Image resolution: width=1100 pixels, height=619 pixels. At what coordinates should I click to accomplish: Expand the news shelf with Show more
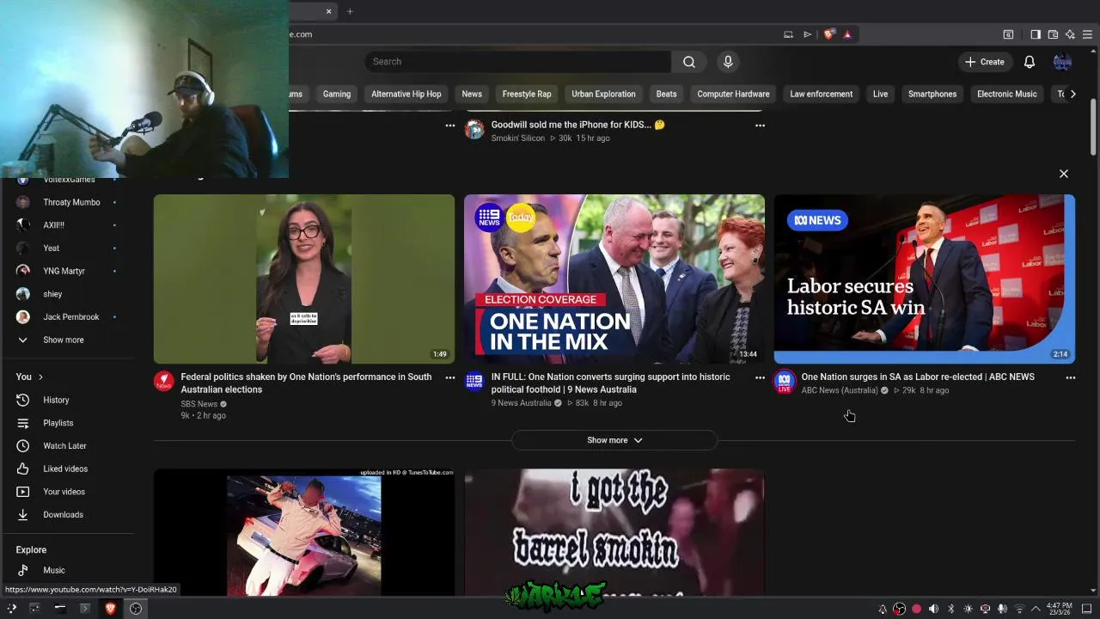614,440
